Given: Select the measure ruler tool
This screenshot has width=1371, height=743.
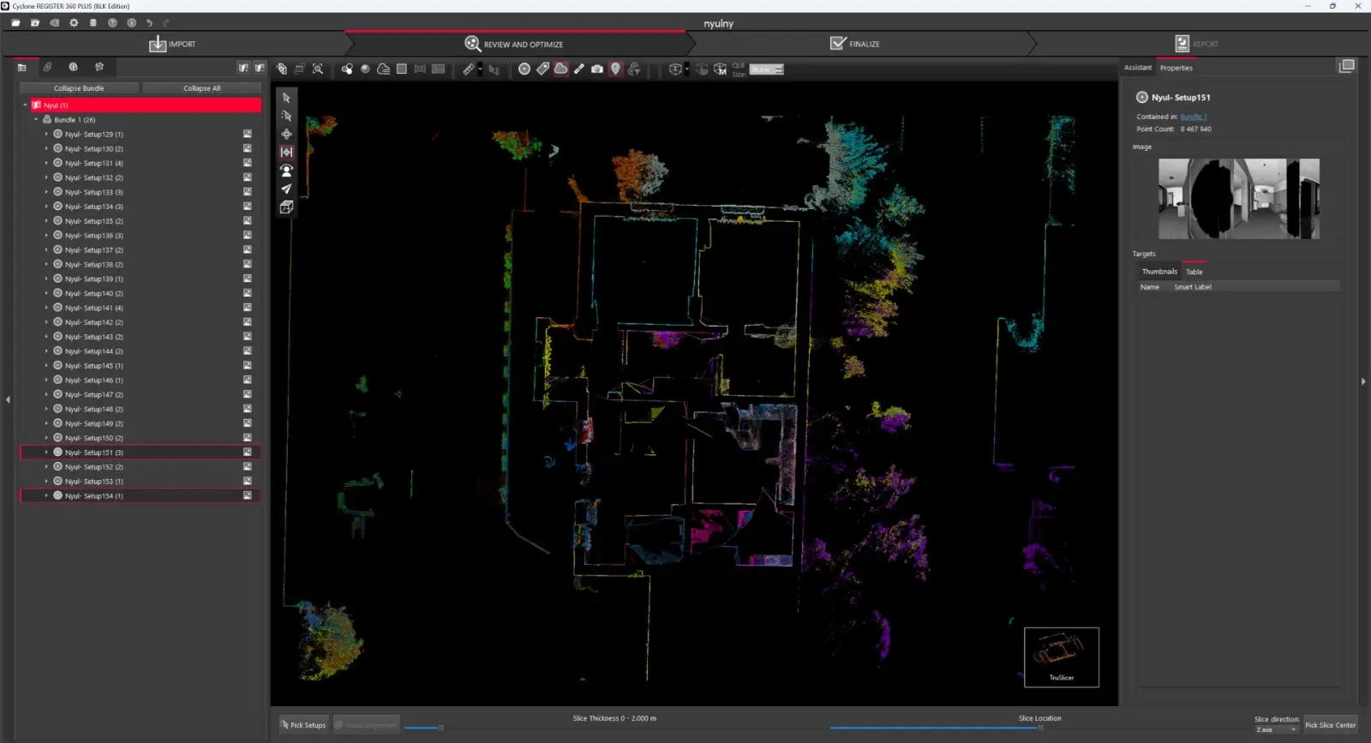Looking at the screenshot, I should (x=469, y=69).
